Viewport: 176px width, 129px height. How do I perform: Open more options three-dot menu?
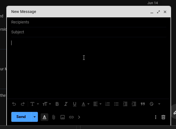click(x=156, y=117)
